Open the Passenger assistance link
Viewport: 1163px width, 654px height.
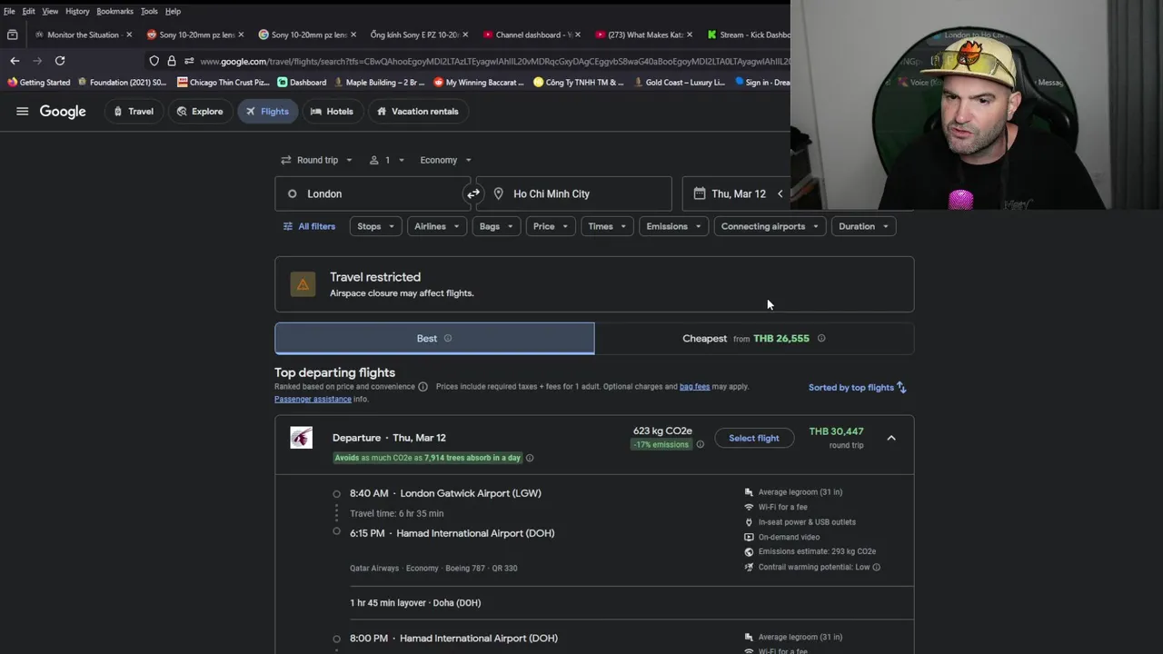313,399
